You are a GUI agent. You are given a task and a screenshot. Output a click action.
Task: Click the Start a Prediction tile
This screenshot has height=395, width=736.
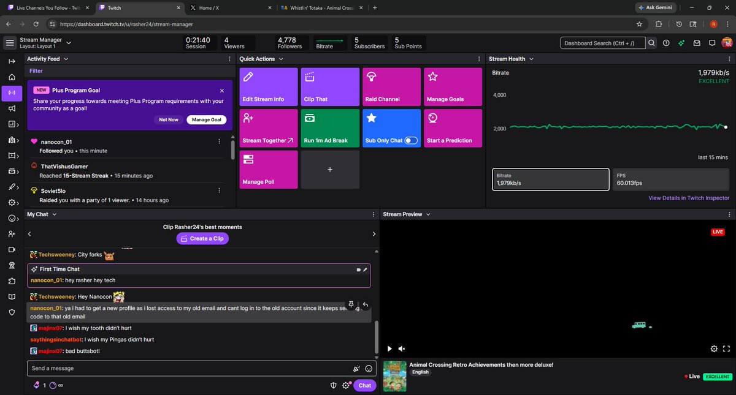(x=453, y=128)
